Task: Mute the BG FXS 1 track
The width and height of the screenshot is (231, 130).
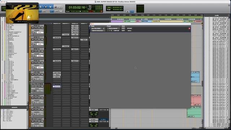Action: coord(42,98)
